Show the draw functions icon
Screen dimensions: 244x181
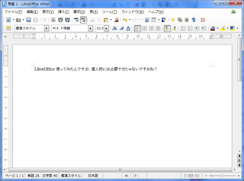(164, 20)
